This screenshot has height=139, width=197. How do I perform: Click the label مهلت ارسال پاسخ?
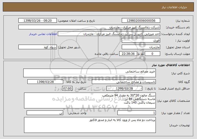[177, 54]
